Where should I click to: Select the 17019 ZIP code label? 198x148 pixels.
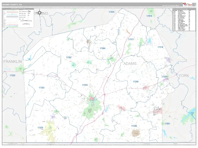coord(149,16)
